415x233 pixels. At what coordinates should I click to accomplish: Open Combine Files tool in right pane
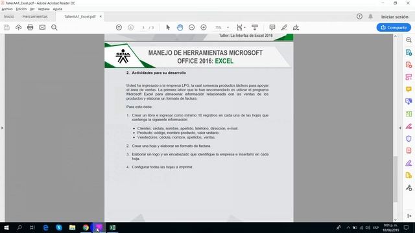409,102
